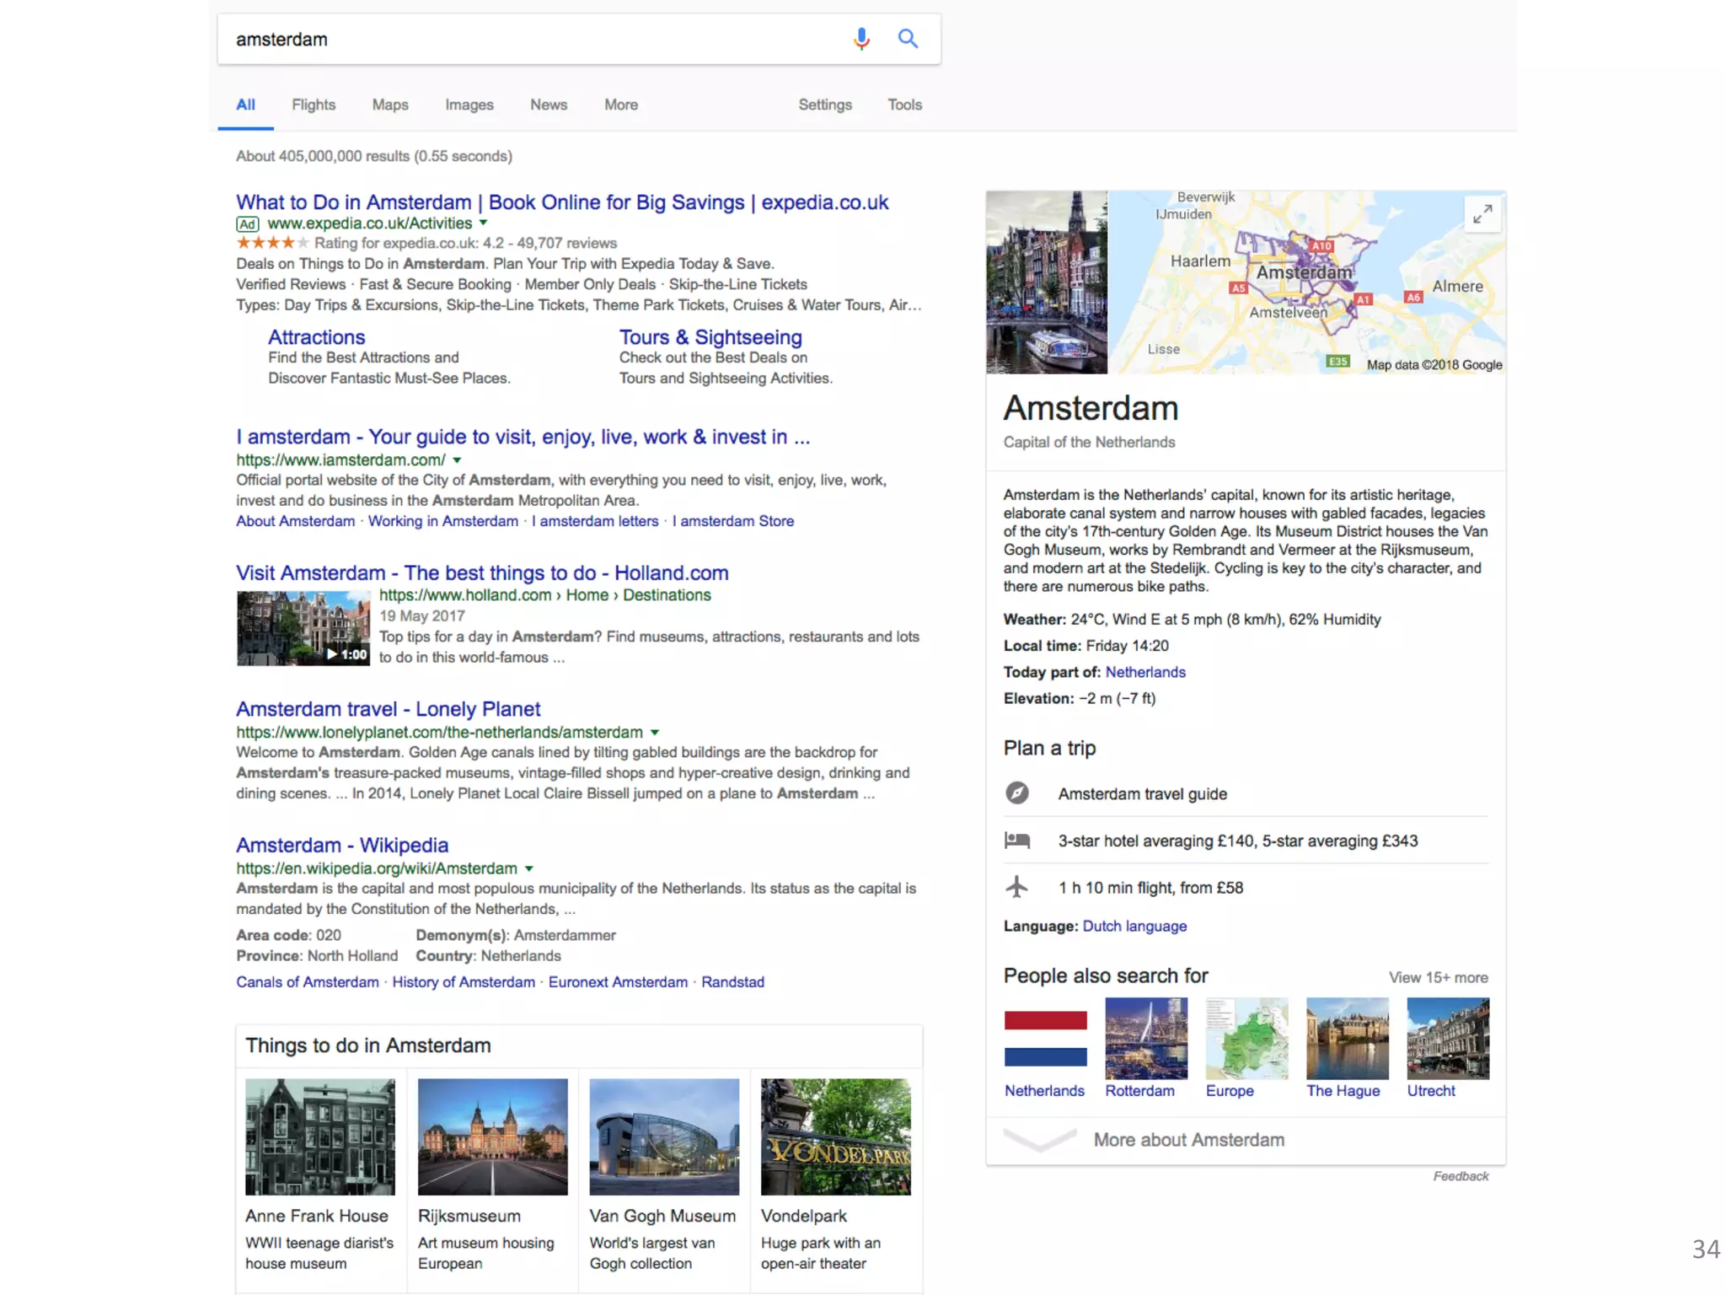1726x1295 pixels.
Task: Select the Van Gogh Museum thumbnail
Action: [x=664, y=1136]
